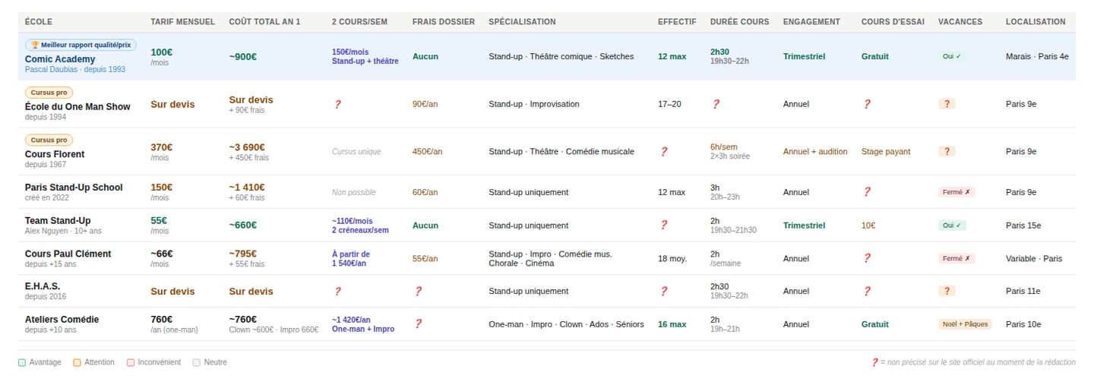Click the DURÉE COURS column header
Viewport: 1094px width, 391px height.
coord(740,22)
